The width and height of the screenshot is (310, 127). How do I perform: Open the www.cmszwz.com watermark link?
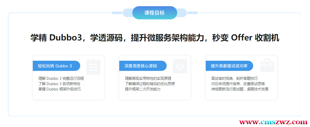[x=273, y=123]
